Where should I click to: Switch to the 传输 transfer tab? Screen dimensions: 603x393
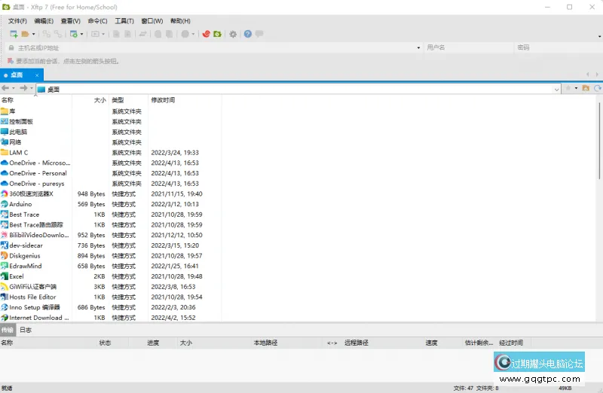[7, 330]
